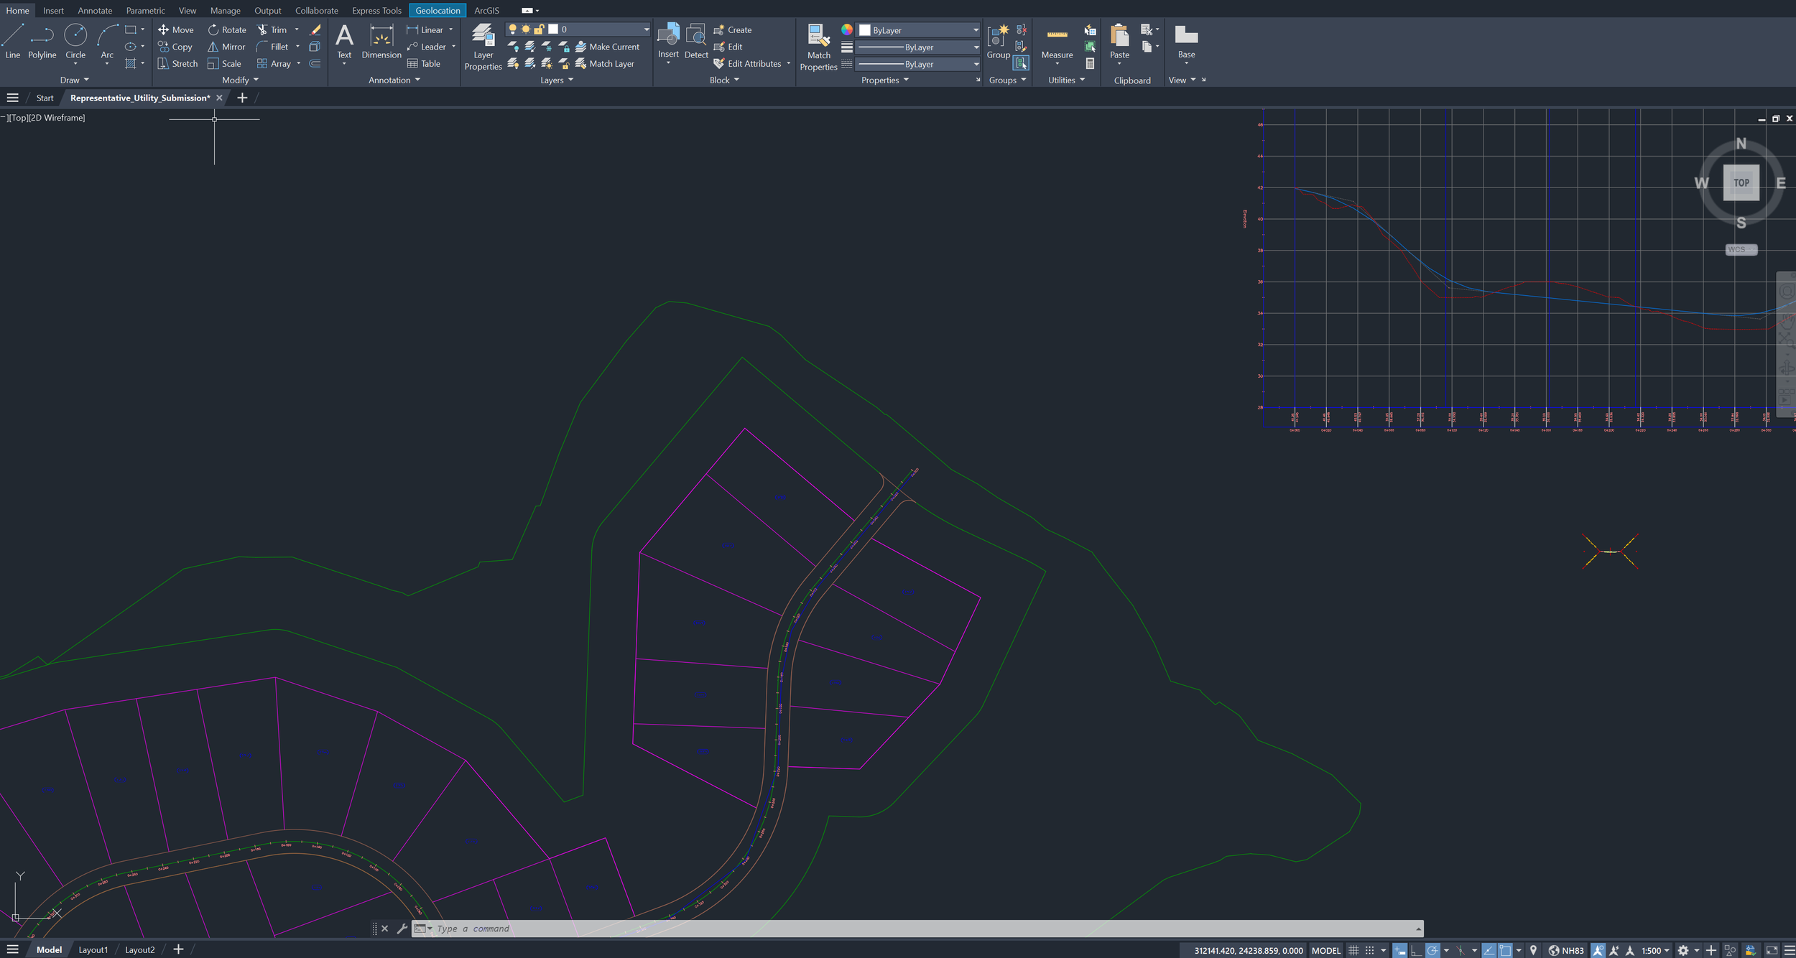Switch to the Annotate ribbon tab
The image size is (1796, 958).
(x=95, y=10)
